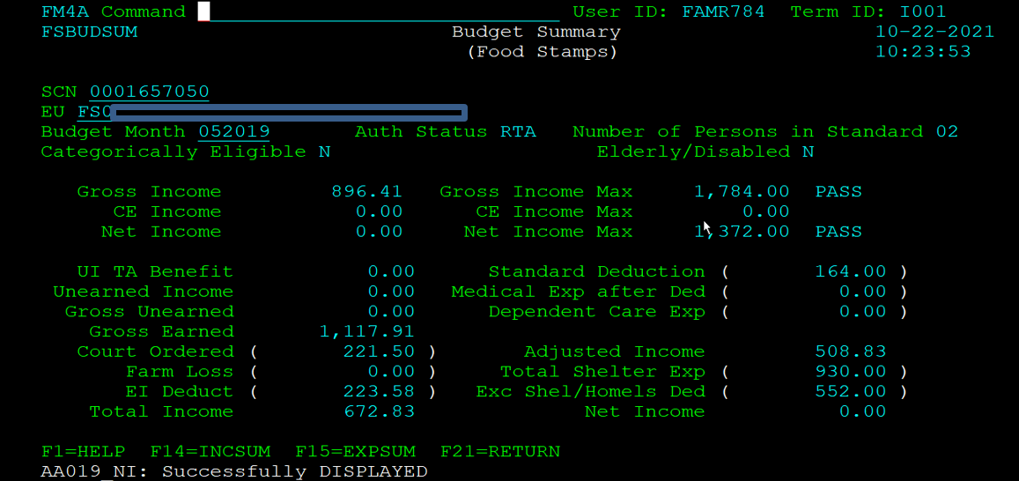Image resolution: width=1019 pixels, height=481 pixels.
Task: Select the SCN number field 0001657050
Action: (x=149, y=92)
